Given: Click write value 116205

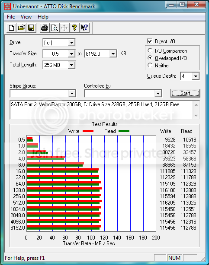Looking at the screenshot, I should point(167,202).
